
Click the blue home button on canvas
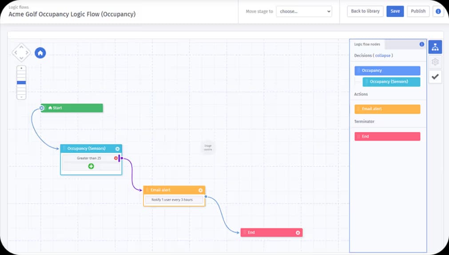[40, 53]
